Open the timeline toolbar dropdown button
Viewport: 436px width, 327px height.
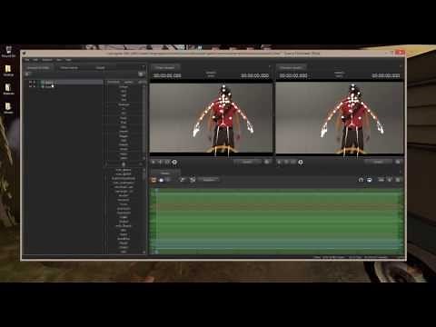(x=208, y=180)
